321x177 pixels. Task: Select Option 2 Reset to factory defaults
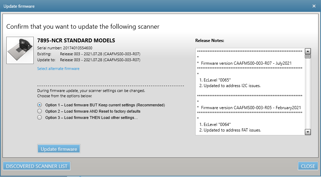[x=40, y=111]
